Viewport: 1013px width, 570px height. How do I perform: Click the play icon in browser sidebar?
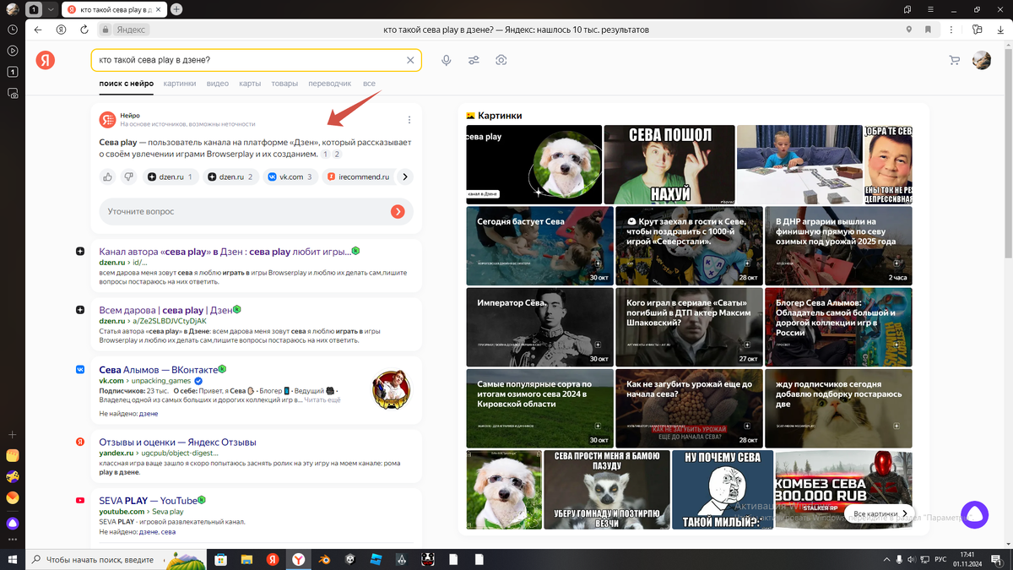[x=13, y=51]
